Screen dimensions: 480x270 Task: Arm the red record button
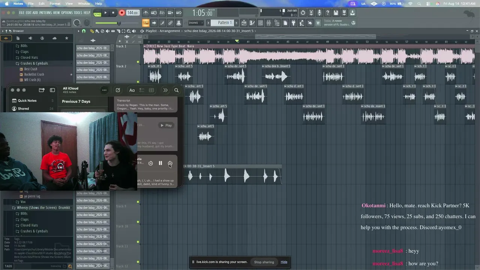tap(121, 13)
